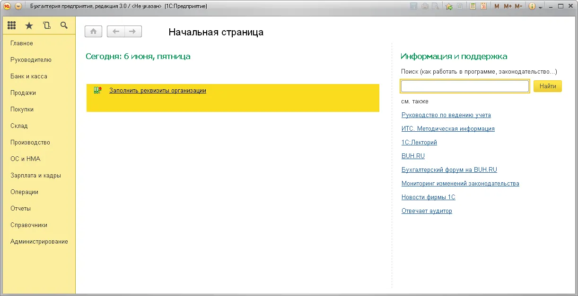
Task: Open the sections menu grid icon
Action: click(11, 25)
